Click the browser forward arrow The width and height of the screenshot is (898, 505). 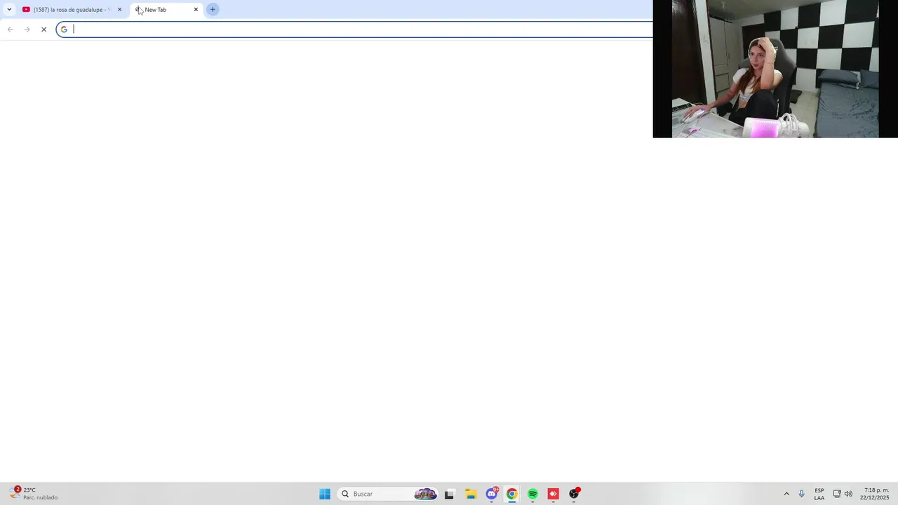pos(27,29)
